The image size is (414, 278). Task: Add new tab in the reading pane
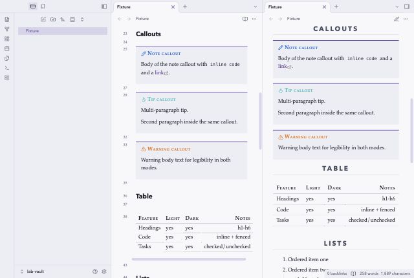pyautogui.click(x=336, y=7)
